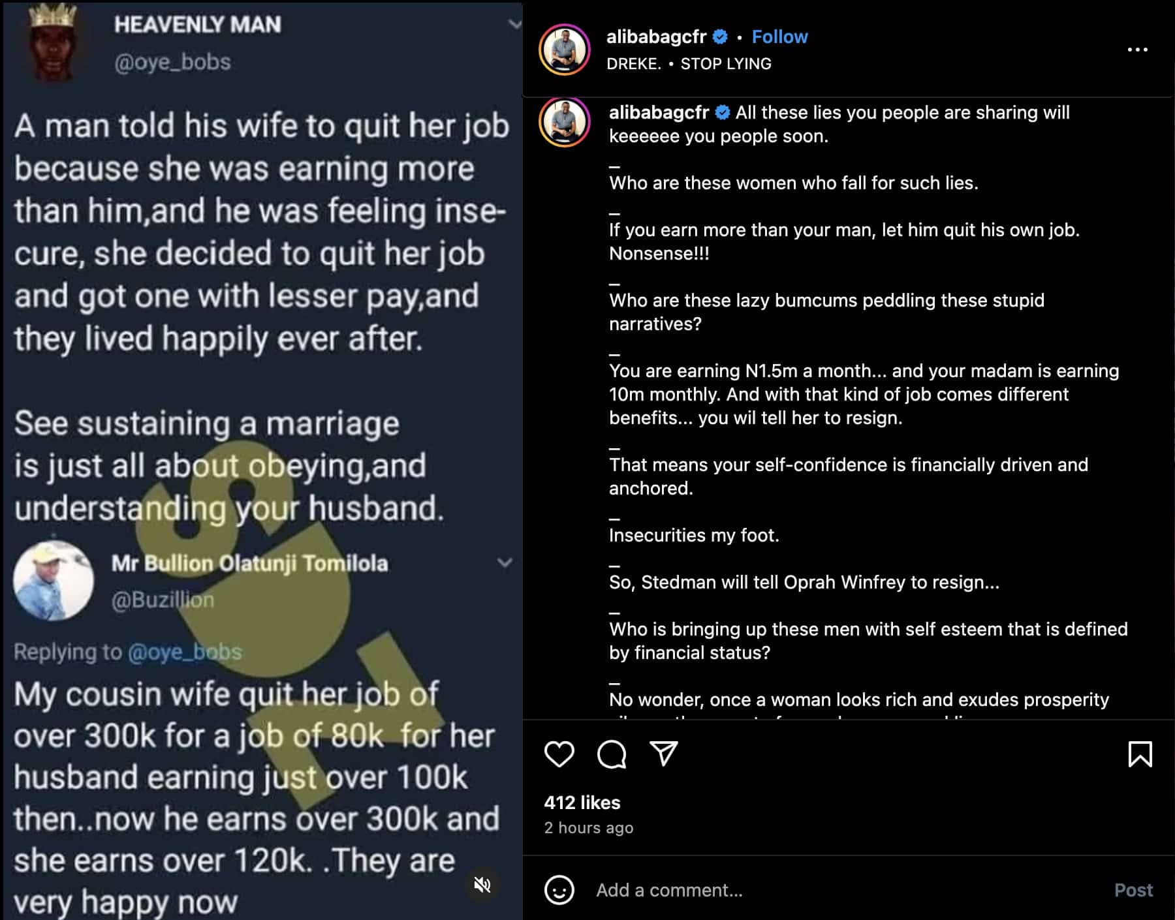Expand the chevron on the HEAVENLY MAN tweet

(514, 25)
